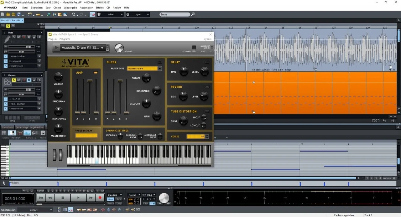Mute the Drums track with its speaker button
Image resolution: width=401 pixels, height=217 pixels.
tap(29, 80)
